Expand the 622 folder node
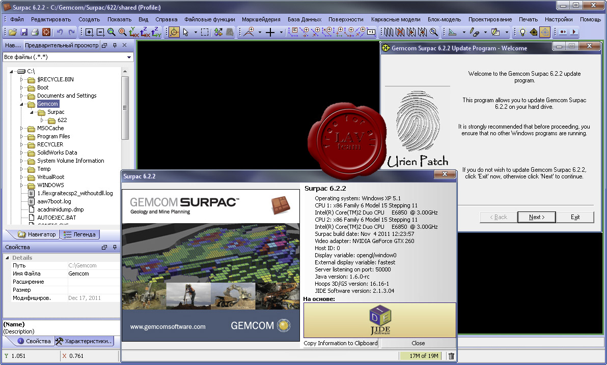Viewport: 607px width, 365px height. (x=42, y=120)
